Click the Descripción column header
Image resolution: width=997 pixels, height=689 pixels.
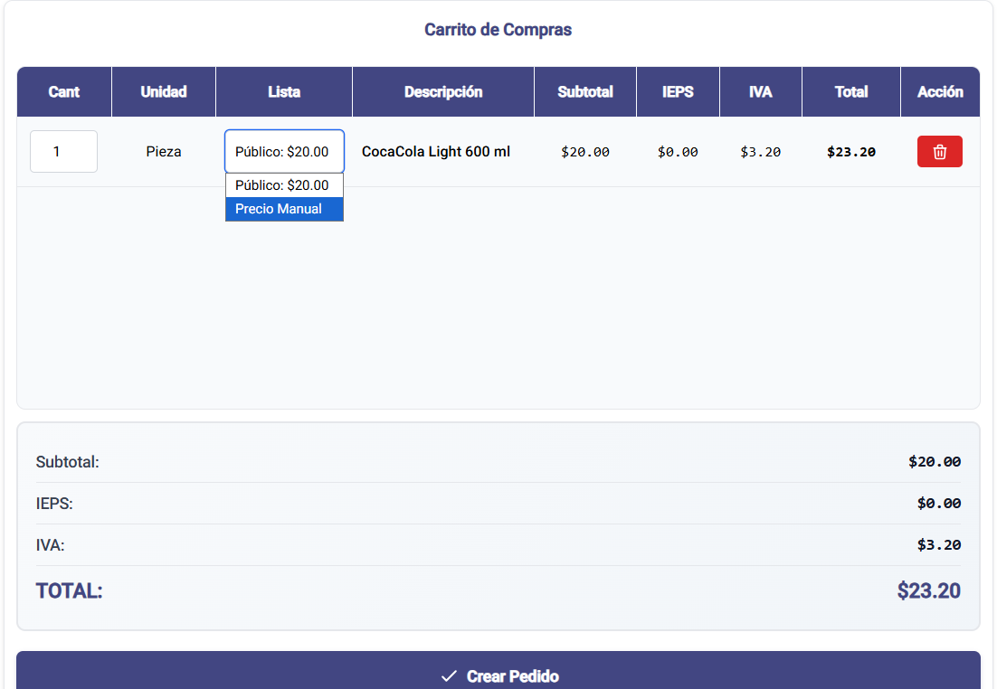click(x=443, y=91)
